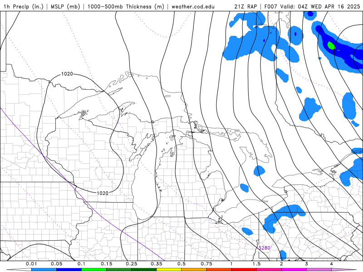Click the 0.15 colorbar tick label
Image resolution: width=363 pixels, height=272 pixels.
point(107,264)
